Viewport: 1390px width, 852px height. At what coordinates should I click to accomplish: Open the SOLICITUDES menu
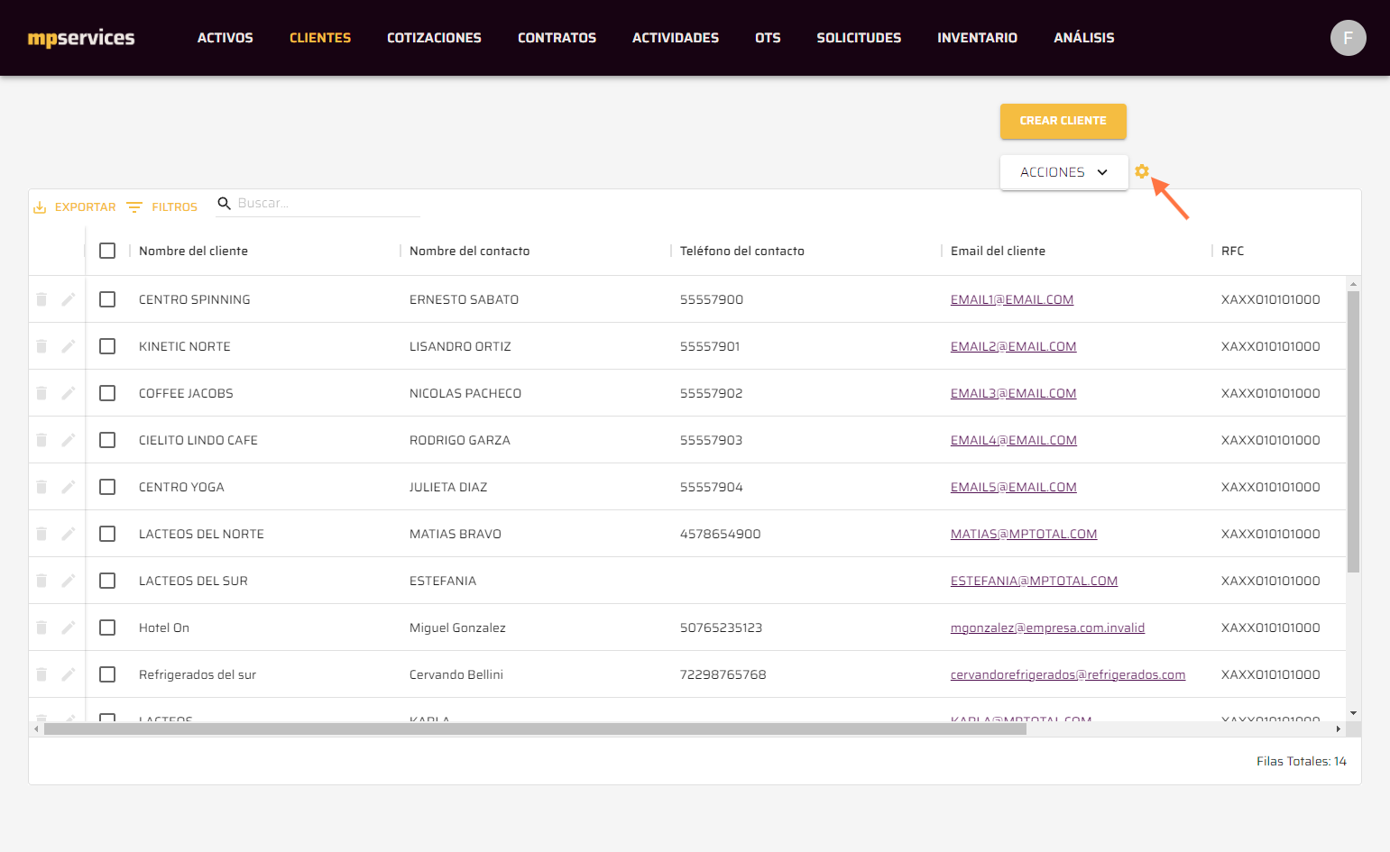point(859,38)
